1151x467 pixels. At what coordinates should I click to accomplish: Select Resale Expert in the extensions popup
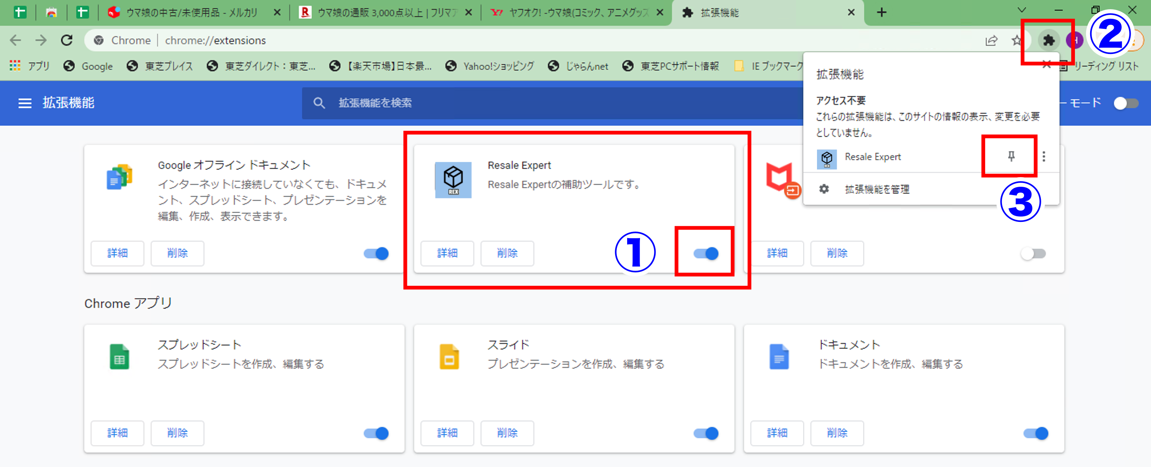click(x=873, y=157)
